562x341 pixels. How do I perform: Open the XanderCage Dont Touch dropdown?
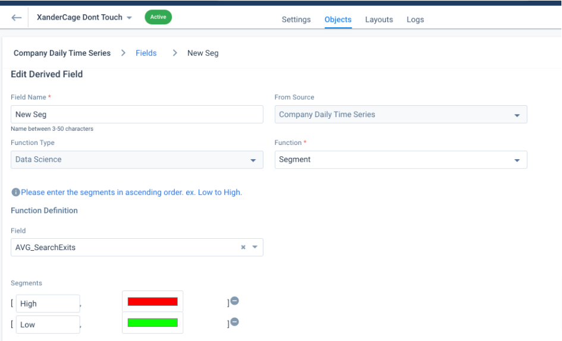point(84,18)
